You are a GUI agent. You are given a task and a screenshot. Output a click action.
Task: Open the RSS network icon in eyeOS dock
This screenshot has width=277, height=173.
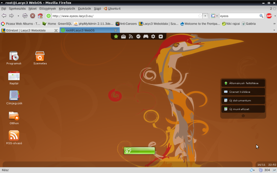click(131, 36)
